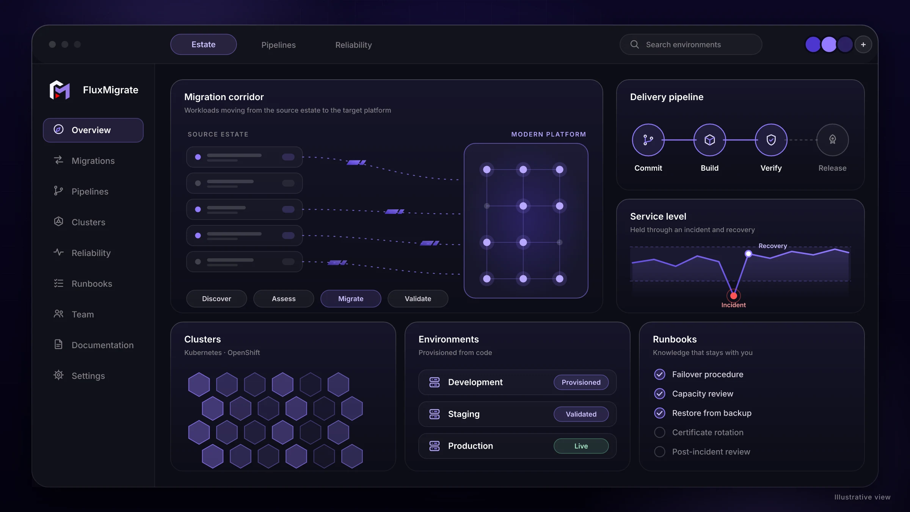The image size is (910, 512).
Task: Select the Validate phase button
Action: tap(418, 299)
